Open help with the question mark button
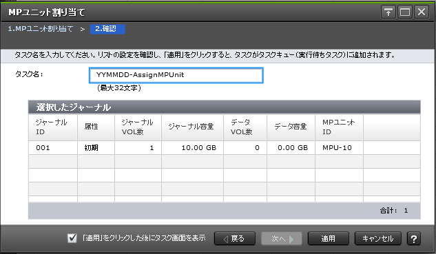 414,238
